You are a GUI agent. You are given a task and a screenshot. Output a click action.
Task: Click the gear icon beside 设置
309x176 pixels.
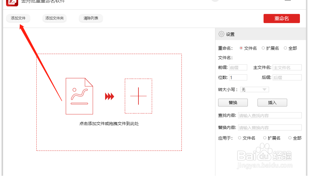point(221,34)
